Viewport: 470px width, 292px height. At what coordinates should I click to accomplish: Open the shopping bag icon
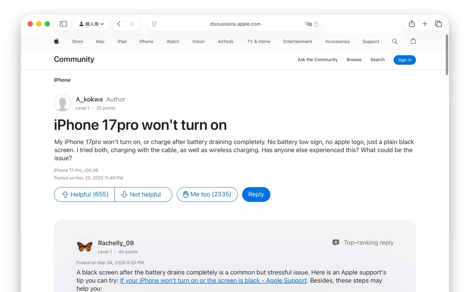click(413, 41)
